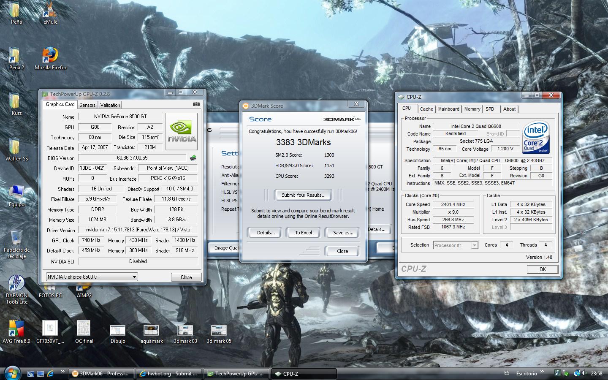Open the OC final file
The image size is (608, 380).
point(84,332)
